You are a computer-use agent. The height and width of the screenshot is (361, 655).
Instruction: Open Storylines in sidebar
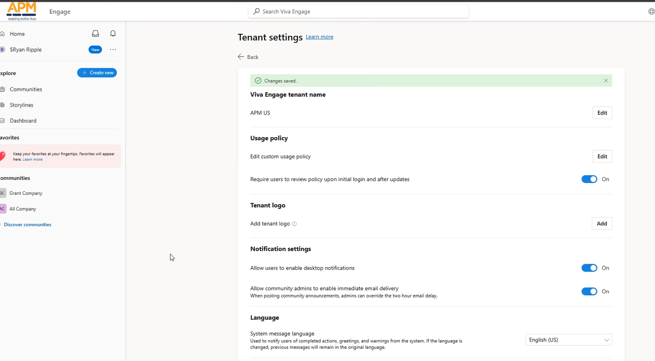(21, 105)
